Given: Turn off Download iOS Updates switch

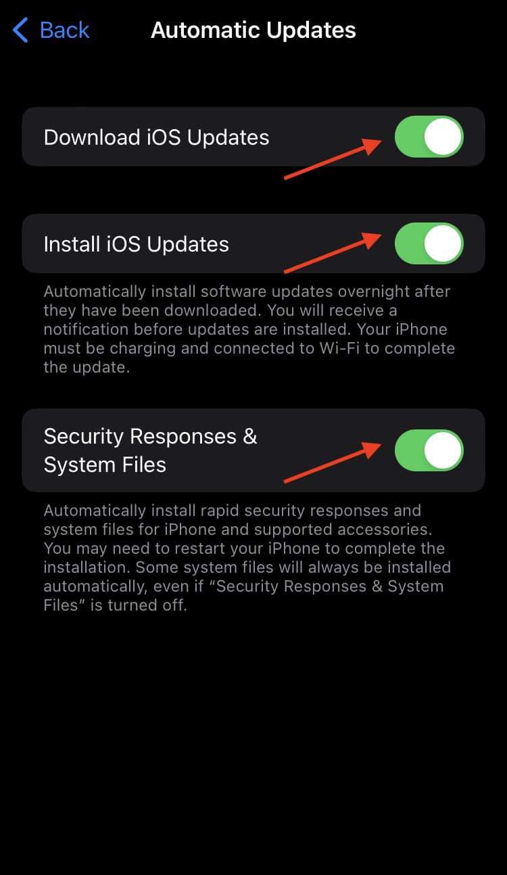Looking at the screenshot, I should click(429, 137).
